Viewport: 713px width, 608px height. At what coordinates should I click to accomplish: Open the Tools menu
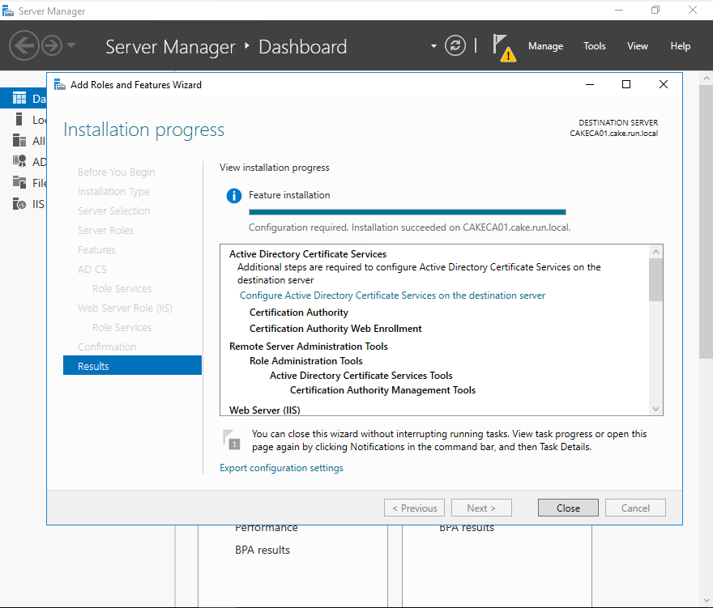(595, 46)
